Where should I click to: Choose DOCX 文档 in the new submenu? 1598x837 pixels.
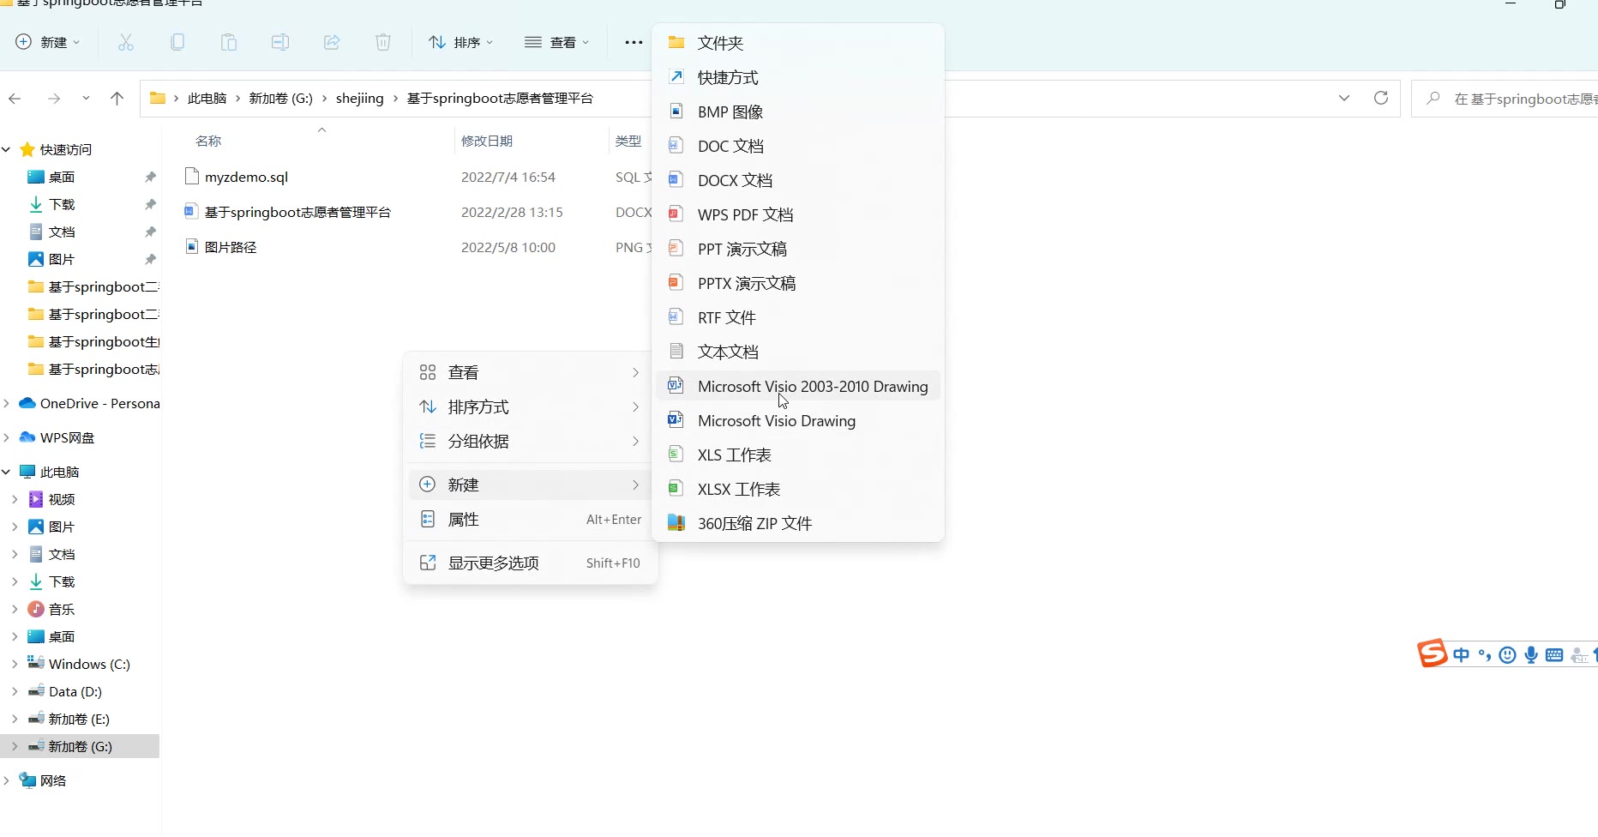coord(735,180)
